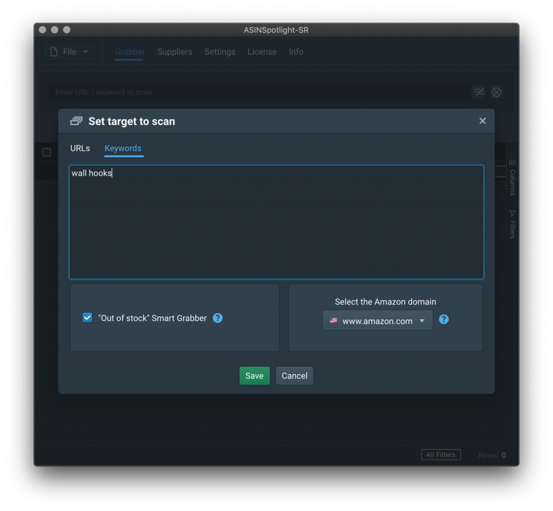Click the help icon beside Amazon domain
553x511 pixels.
point(444,320)
